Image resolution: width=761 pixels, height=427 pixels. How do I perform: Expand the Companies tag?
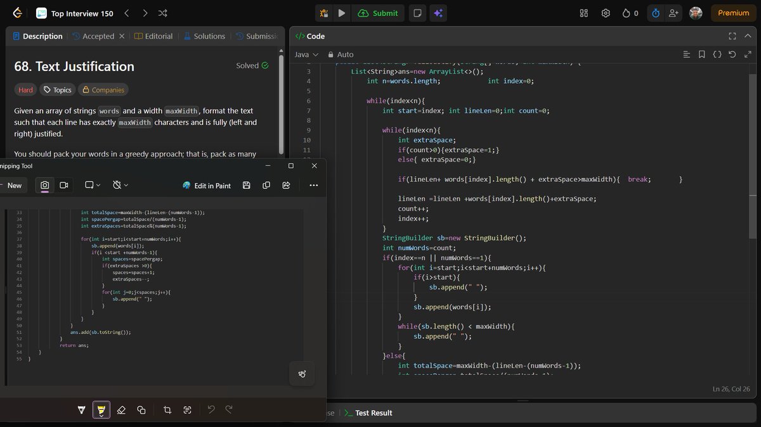tap(103, 90)
